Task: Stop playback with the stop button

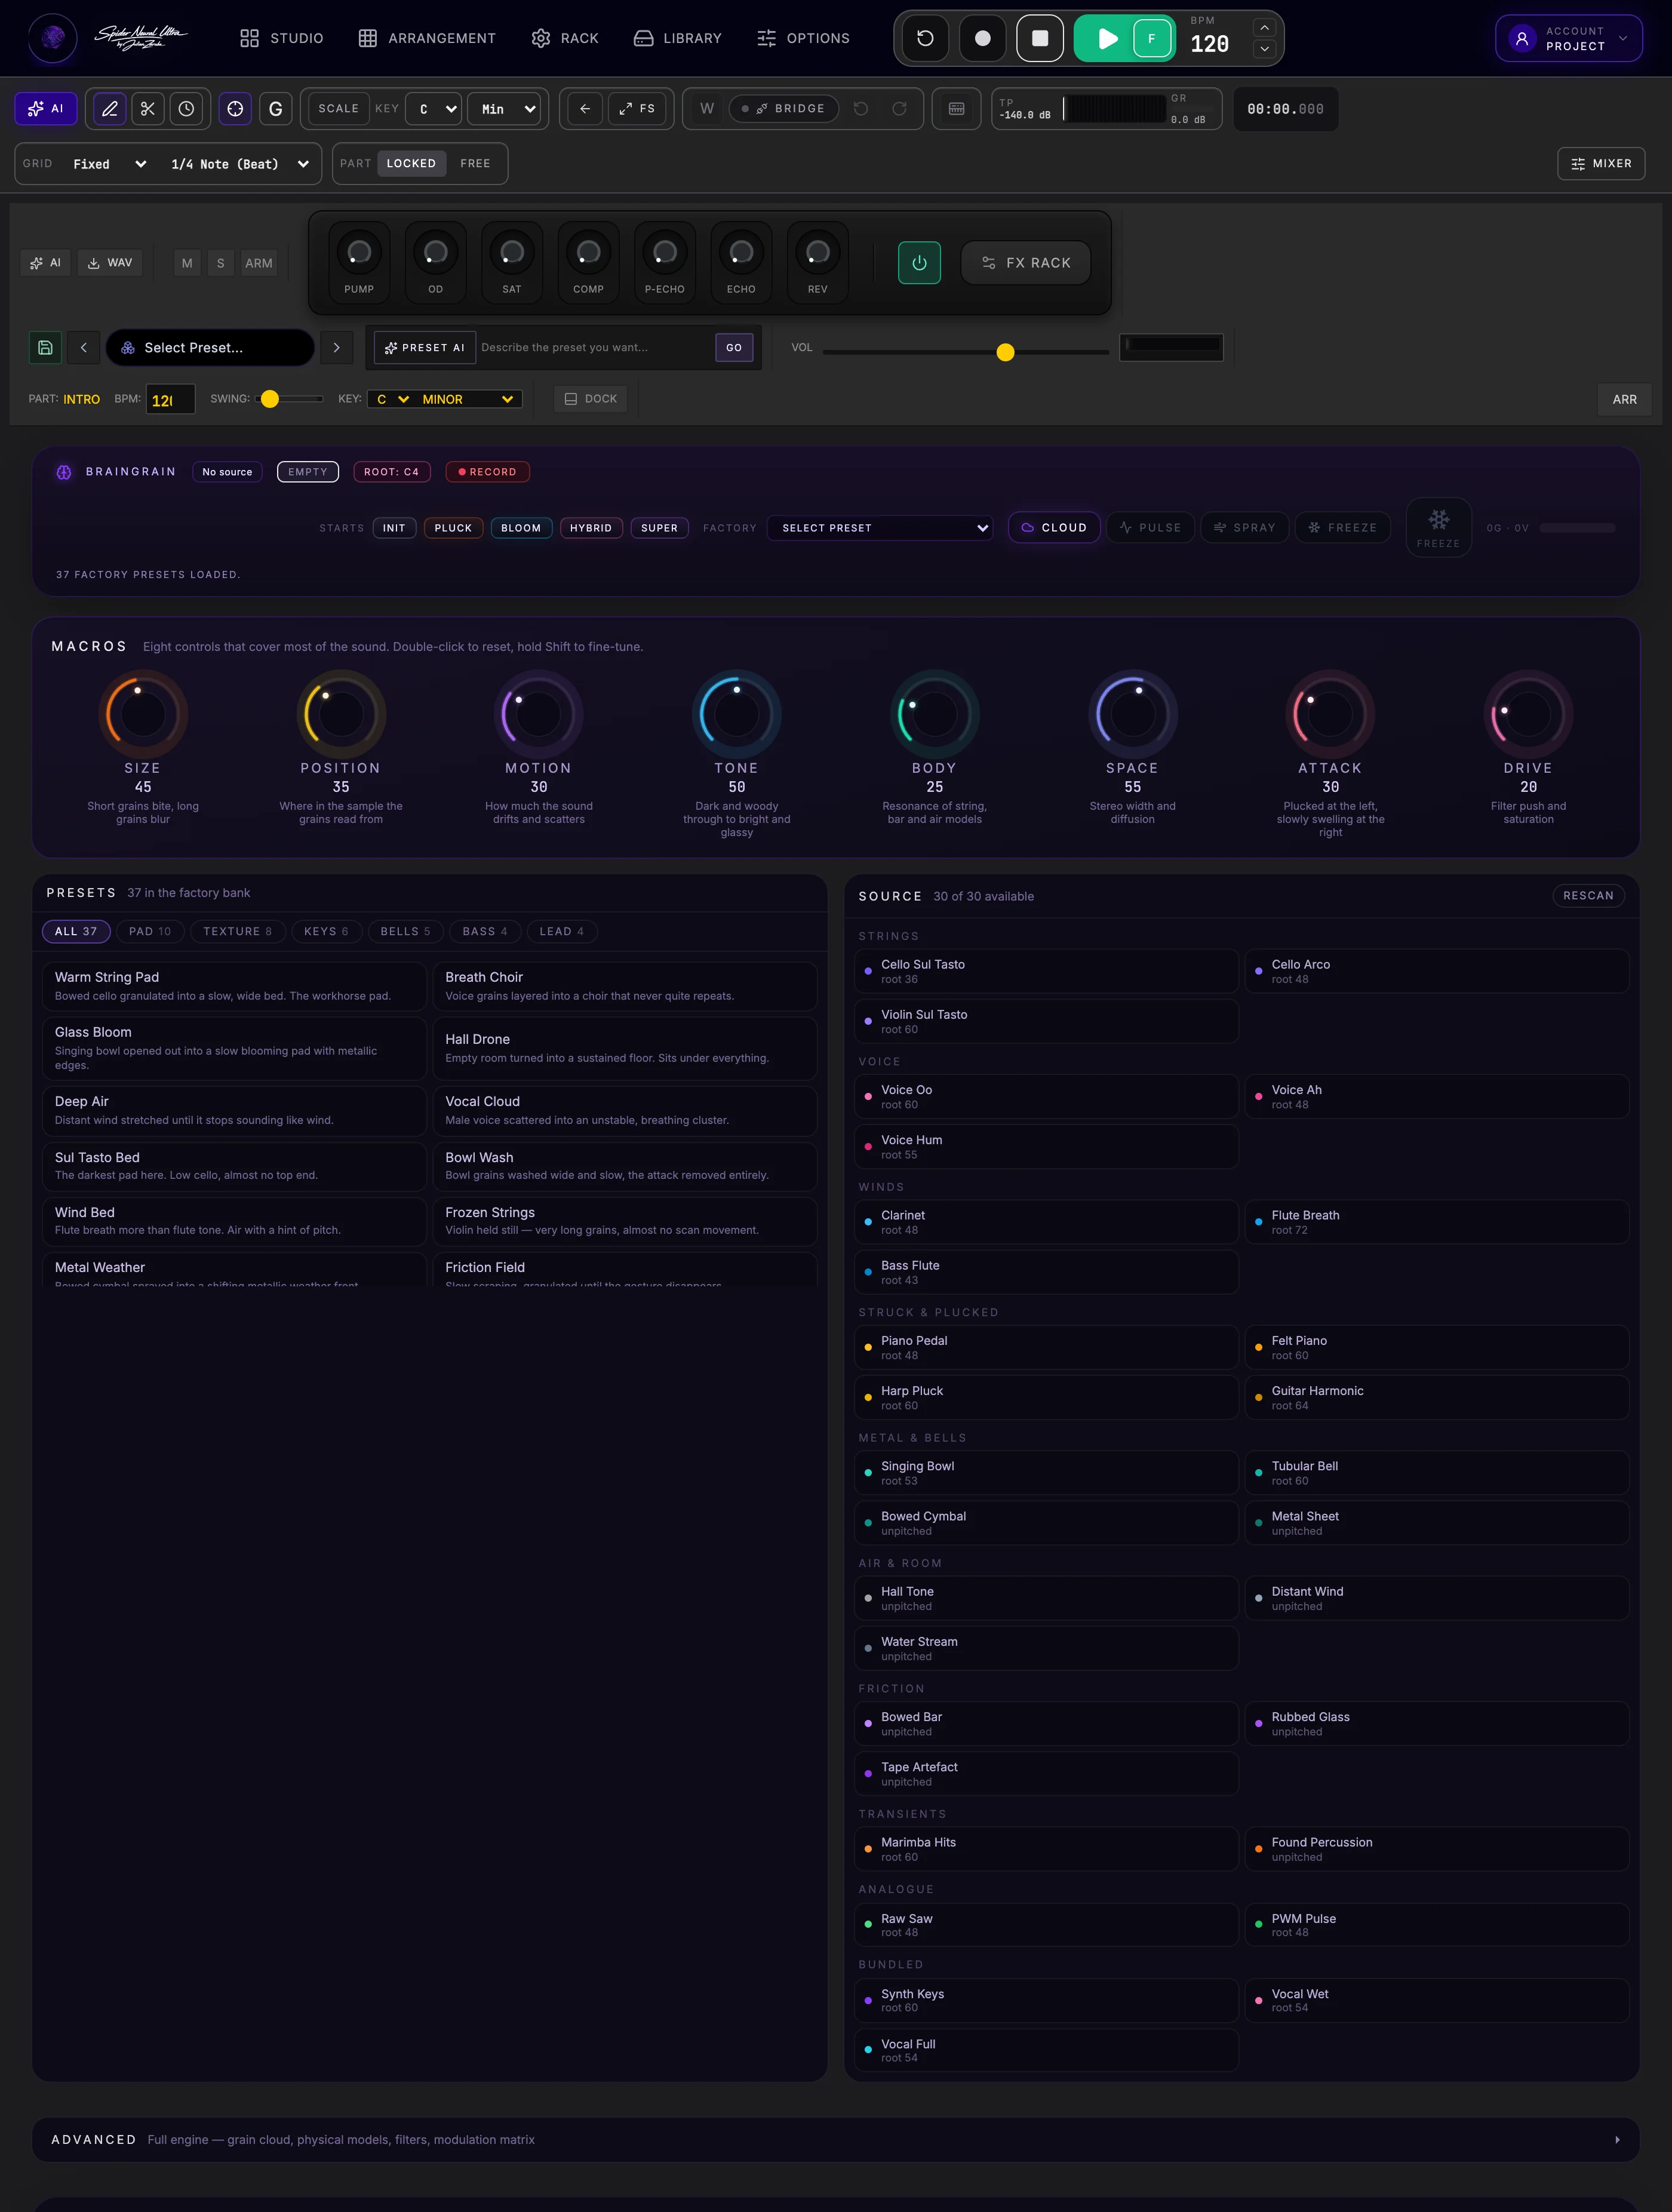Action: (1040, 38)
